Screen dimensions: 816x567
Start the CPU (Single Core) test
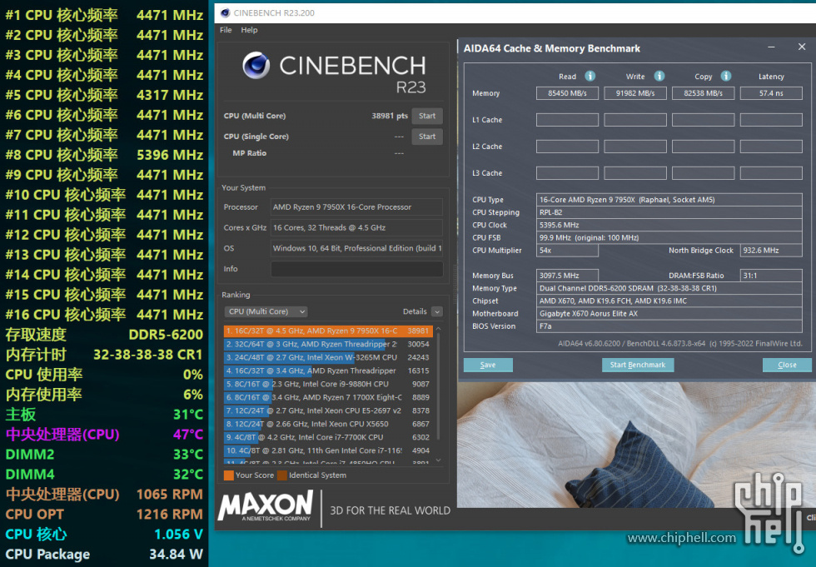427,137
